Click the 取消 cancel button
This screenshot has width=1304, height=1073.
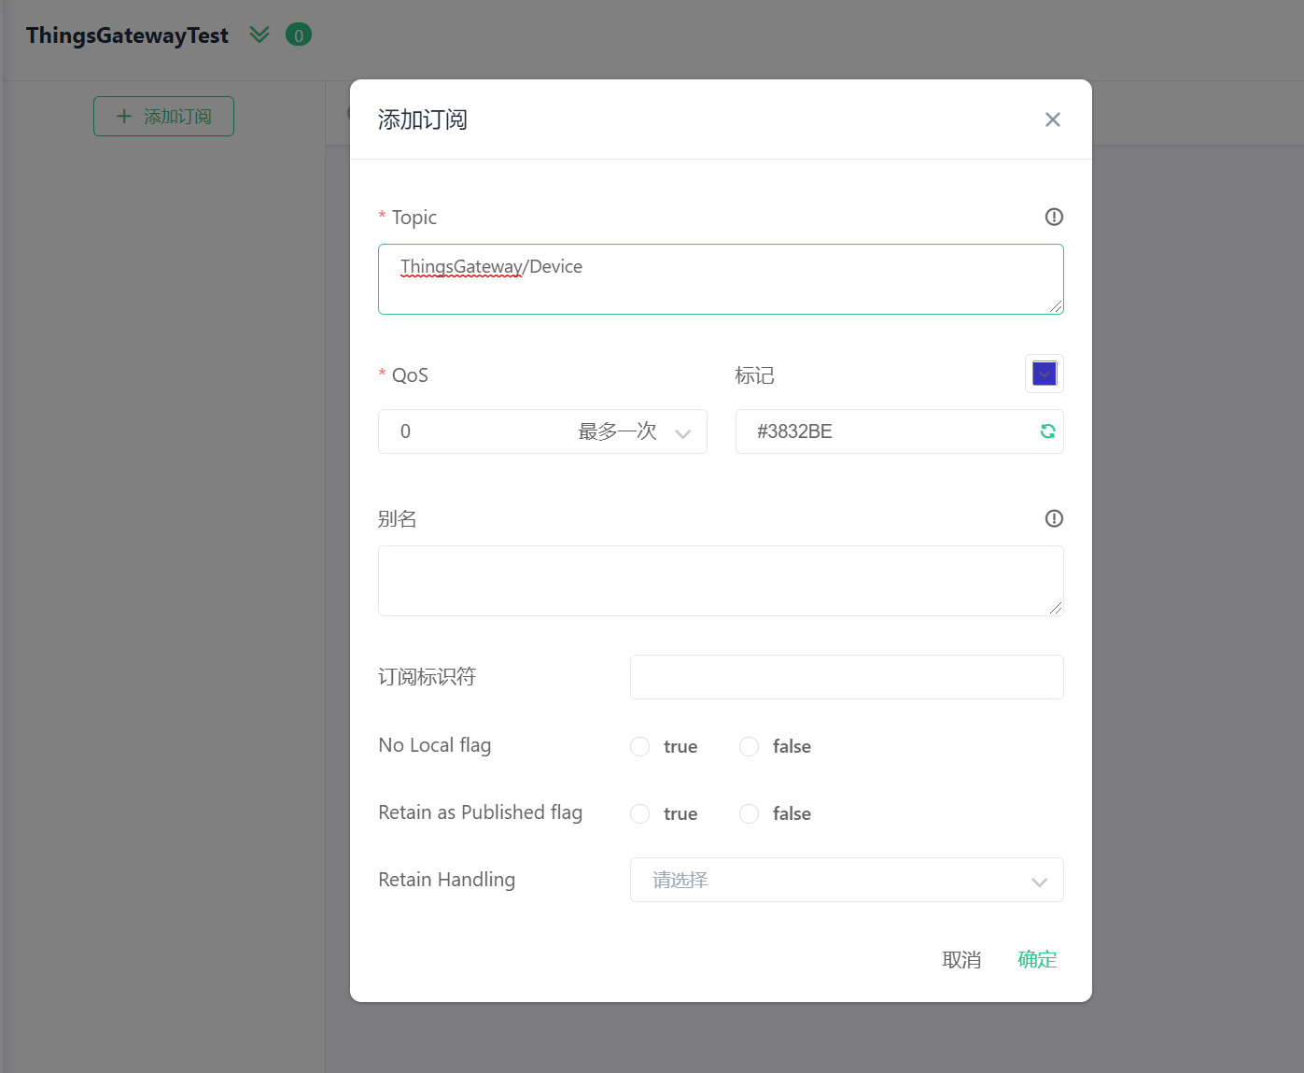coord(961,959)
